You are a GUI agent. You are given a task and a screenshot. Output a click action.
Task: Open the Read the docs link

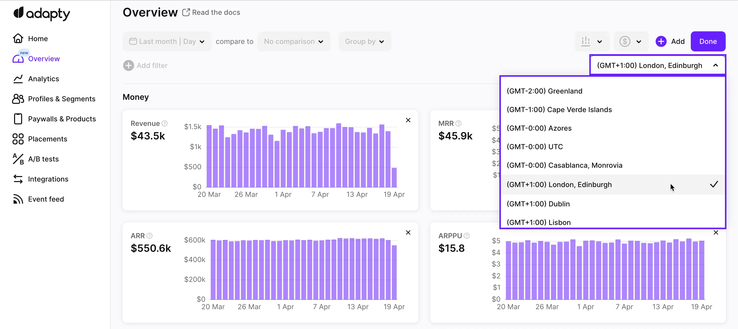tap(212, 12)
